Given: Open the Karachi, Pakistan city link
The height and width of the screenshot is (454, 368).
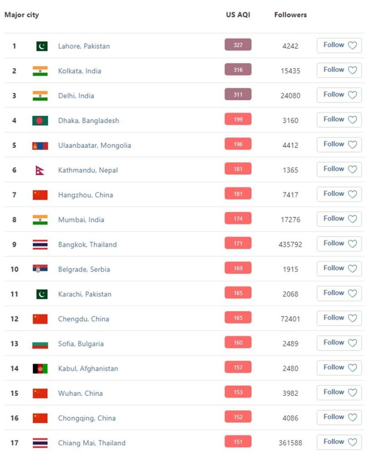Looking at the screenshot, I should pos(85,294).
